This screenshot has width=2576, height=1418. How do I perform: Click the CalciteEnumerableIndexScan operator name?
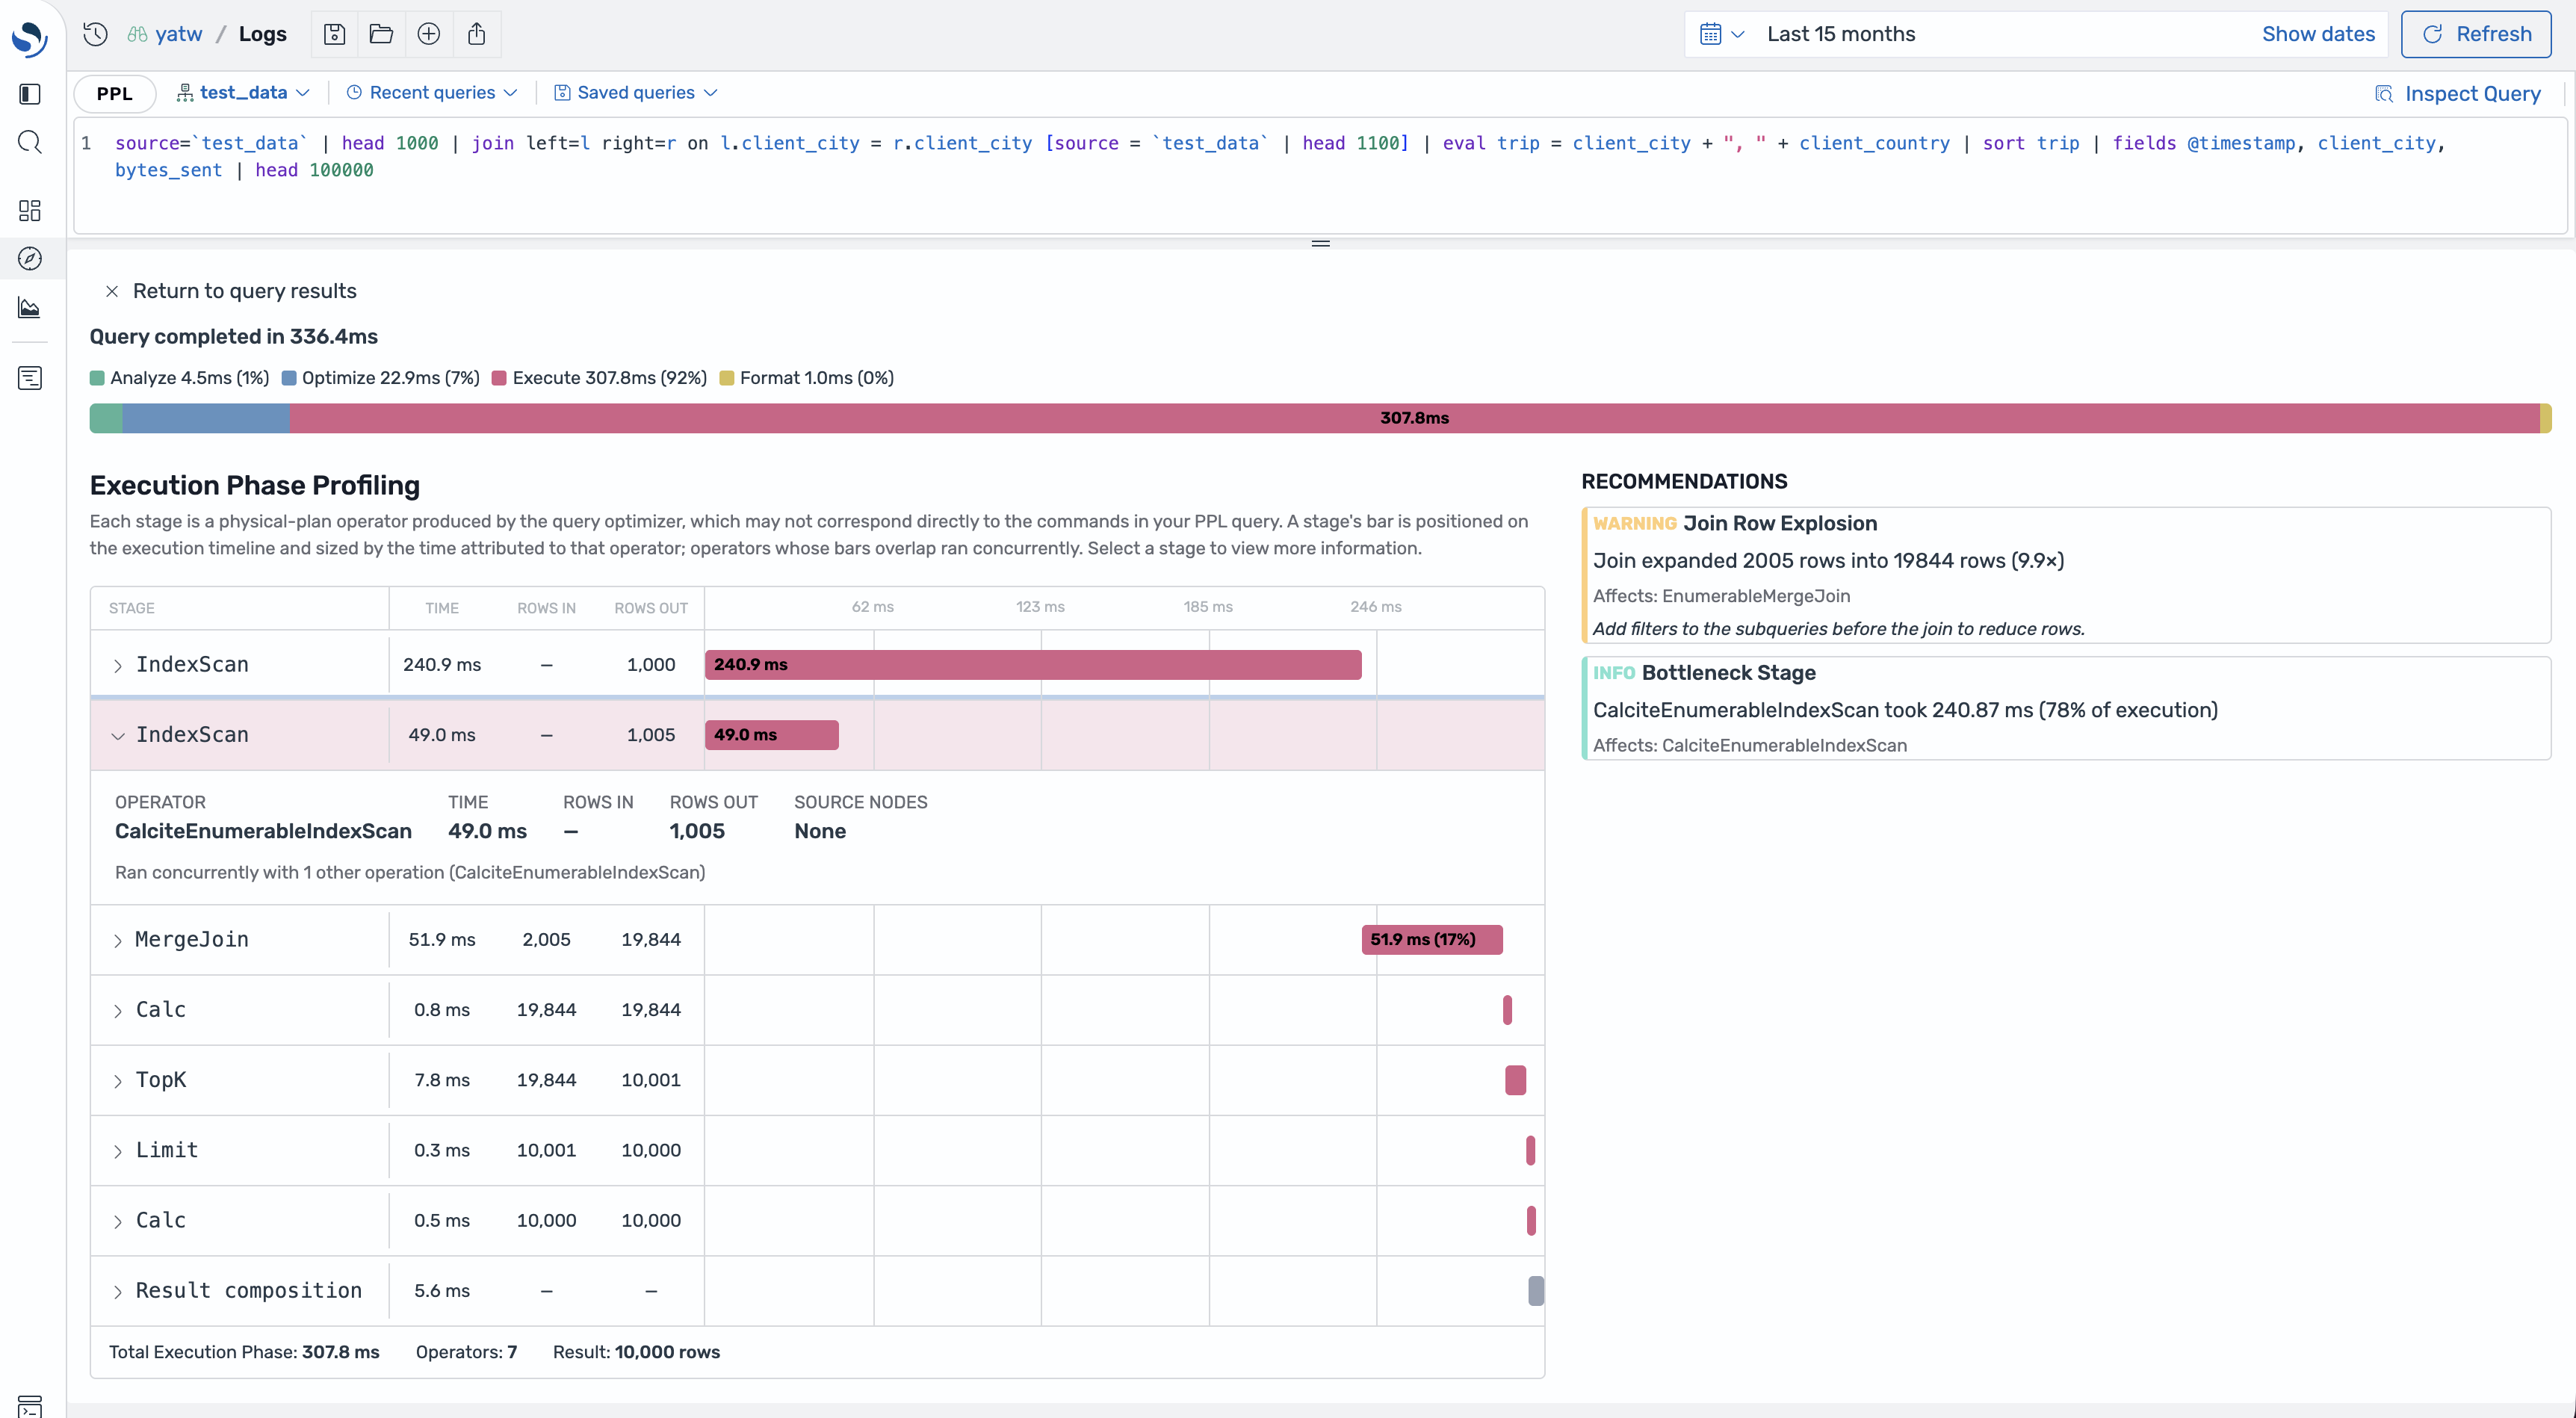263,831
